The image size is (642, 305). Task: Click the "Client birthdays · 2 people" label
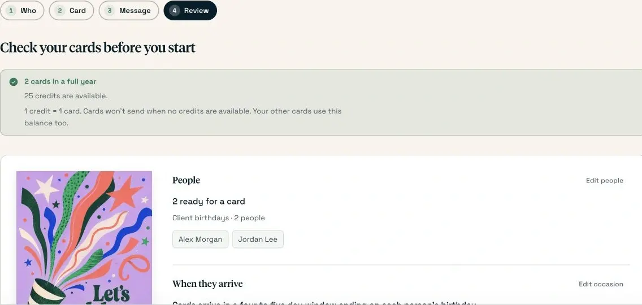tap(219, 218)
